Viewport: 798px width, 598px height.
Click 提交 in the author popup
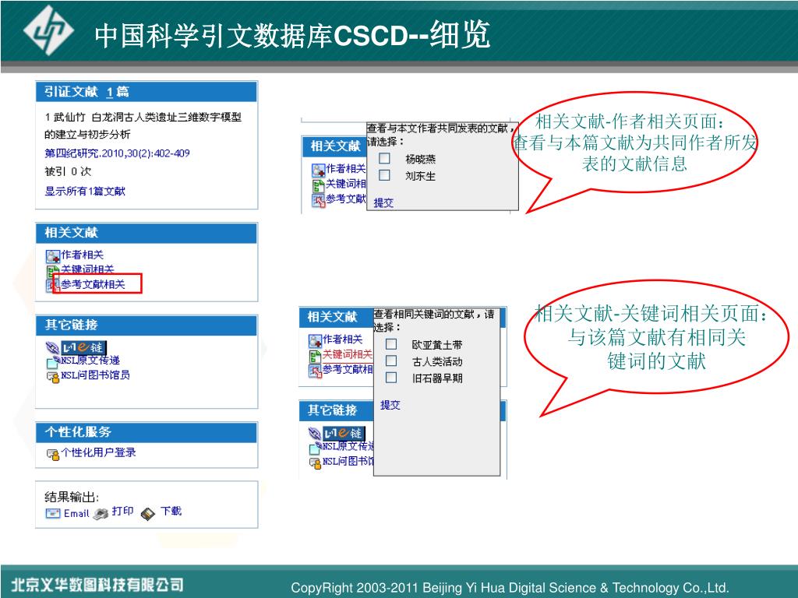point(383,202)
